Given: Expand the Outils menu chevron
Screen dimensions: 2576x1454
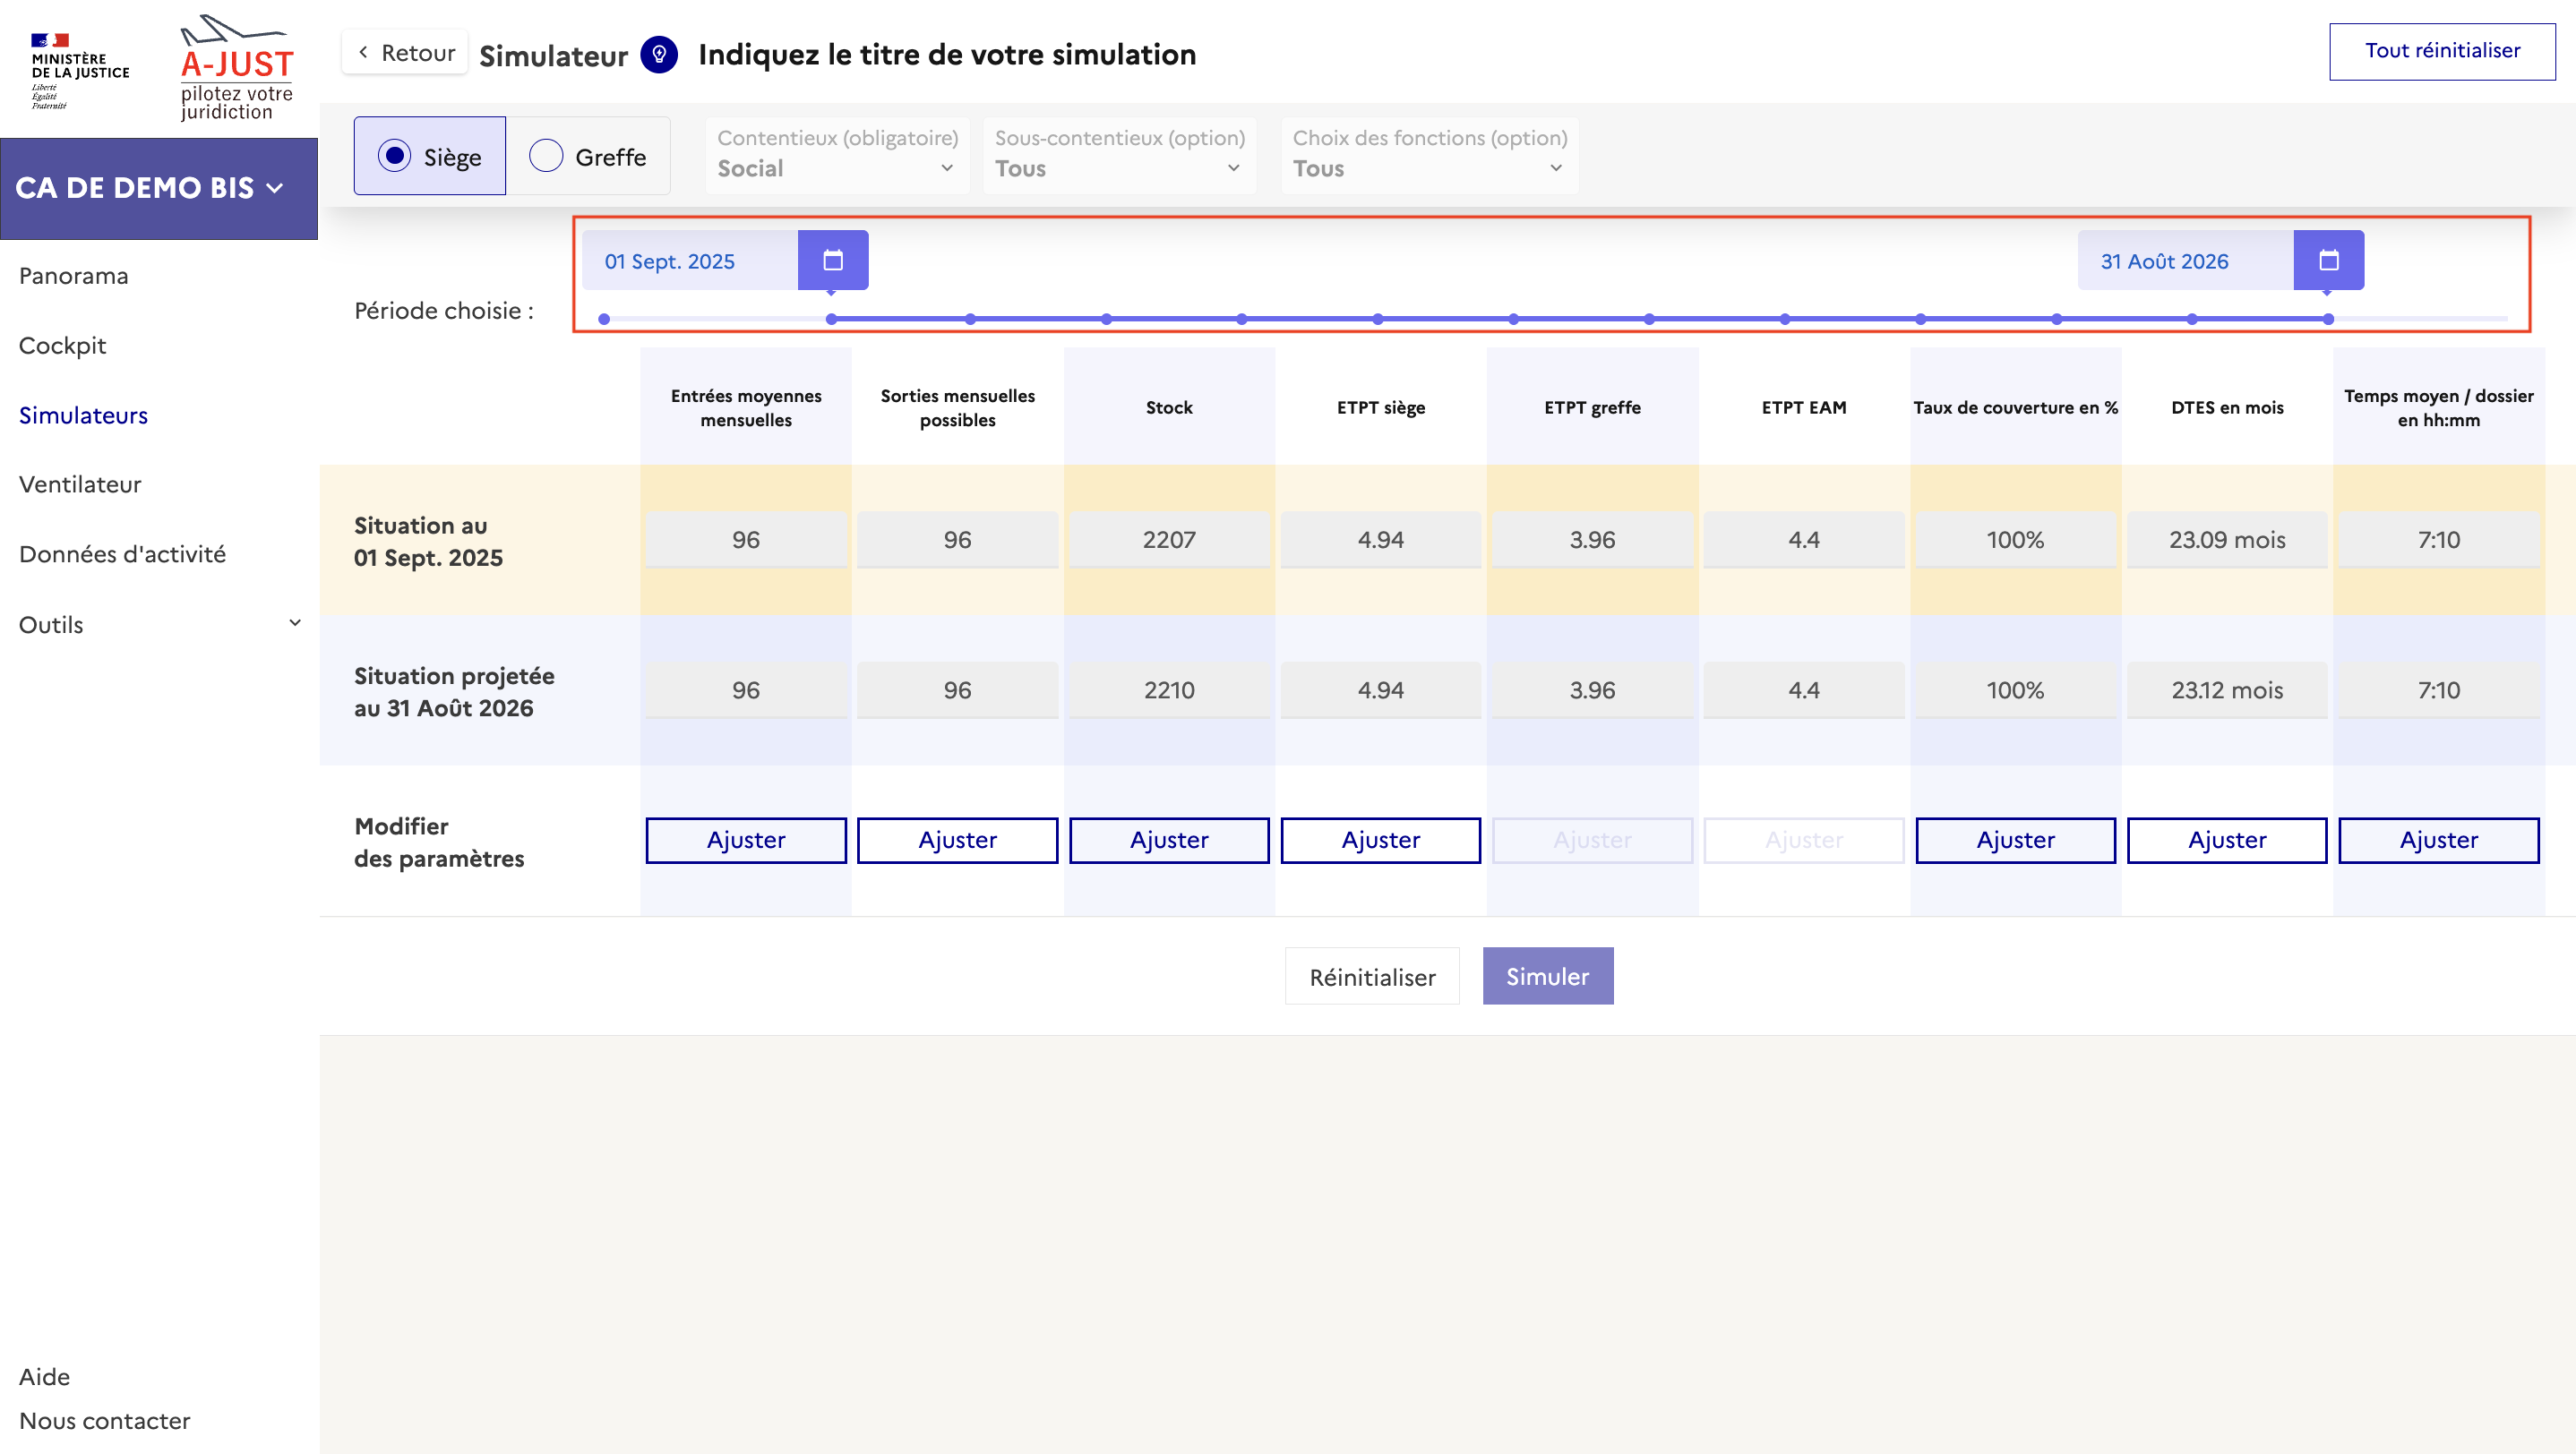Looking at the screenshot, I should tap(295, 623).
